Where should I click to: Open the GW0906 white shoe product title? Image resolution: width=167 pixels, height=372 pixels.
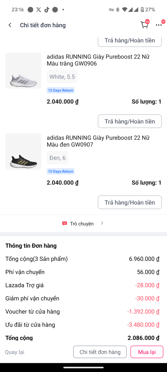pyautogui.click(x=98, y=60)
